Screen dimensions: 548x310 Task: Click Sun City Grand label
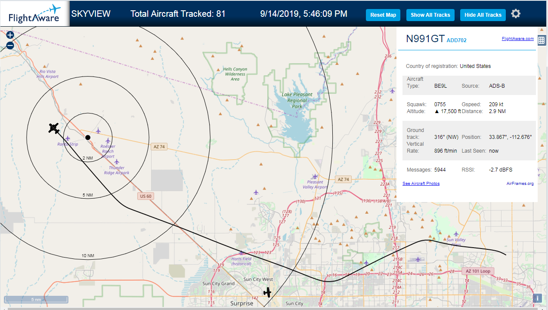pos(219,284)
